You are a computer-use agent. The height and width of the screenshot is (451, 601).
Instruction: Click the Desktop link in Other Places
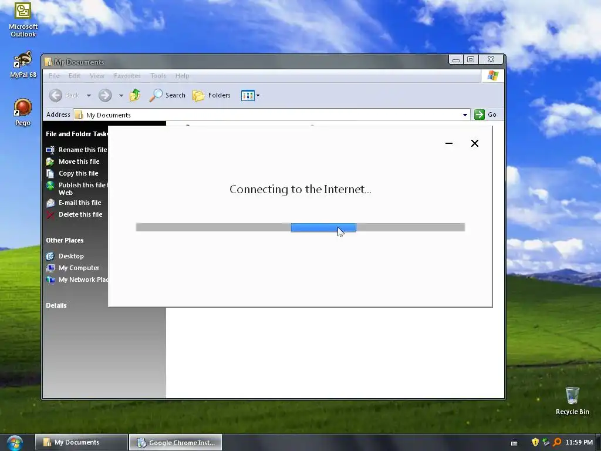click(71, 256)
